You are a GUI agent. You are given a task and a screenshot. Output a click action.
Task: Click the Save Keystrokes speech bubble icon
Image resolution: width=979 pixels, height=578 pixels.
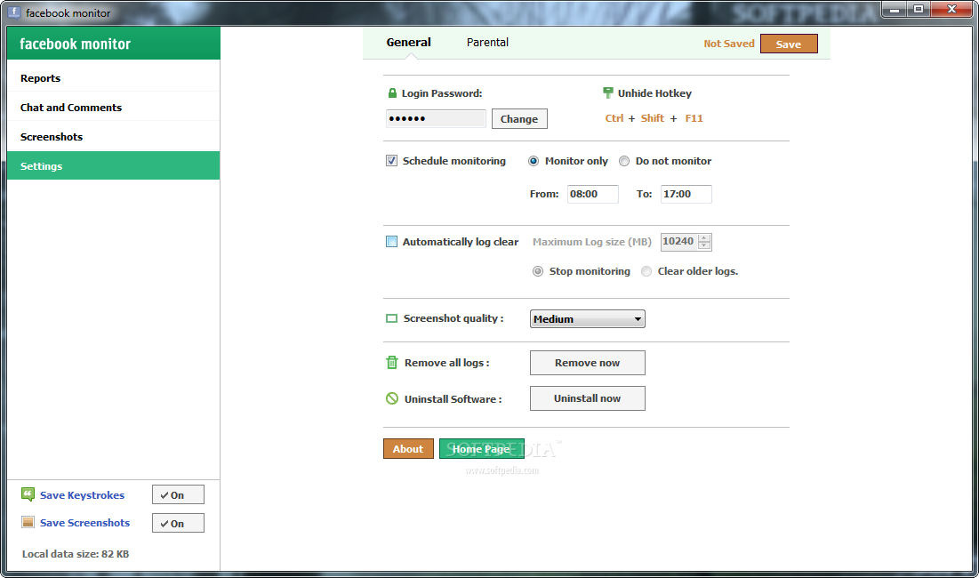tap(28, 494)
